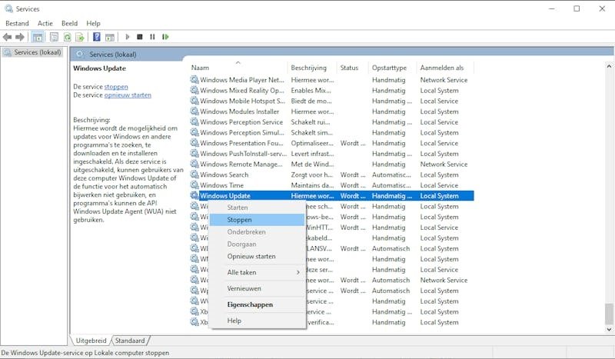Open the Actie menu
Image resolution: width=615 pixels, height=359 pixels.
click(45, 24)
